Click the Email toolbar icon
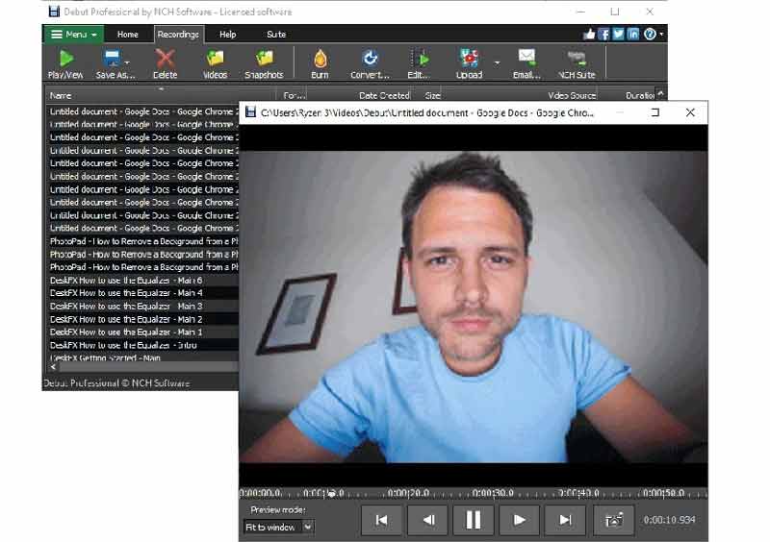Image resolution: width=770 pixels, height=542 pixels. [526, 63]
